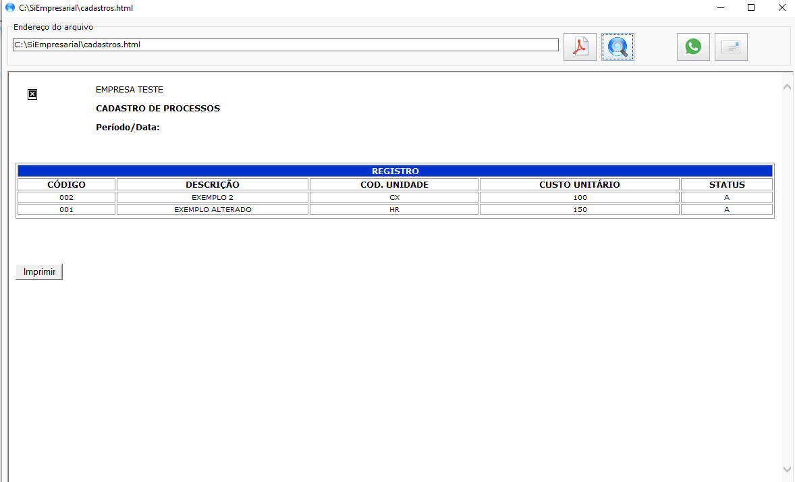The width and height of the screenshot is (795, 482).
Task: Click the scrollbar up arrow
Action: point(787,87)
